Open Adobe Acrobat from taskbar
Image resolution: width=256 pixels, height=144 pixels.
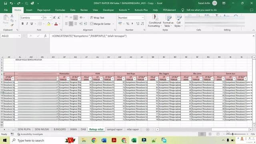(x=114, y=140)
